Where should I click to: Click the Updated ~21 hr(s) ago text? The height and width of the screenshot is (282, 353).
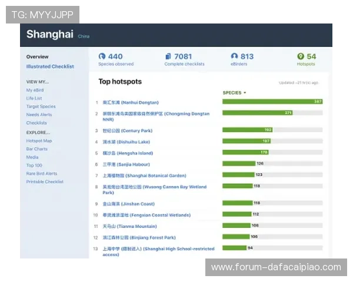(298, 83)
